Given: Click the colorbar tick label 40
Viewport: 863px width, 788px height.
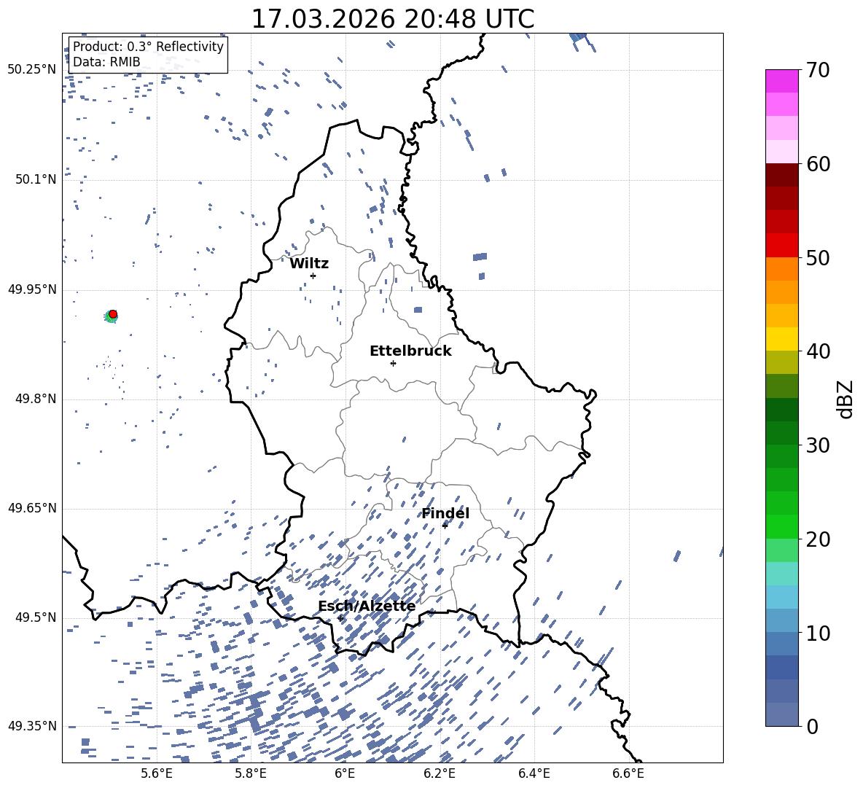Looking at the screenshot, I should 818,351.
